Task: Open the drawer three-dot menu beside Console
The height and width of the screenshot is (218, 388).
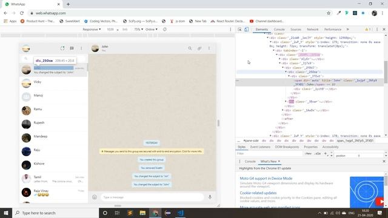Action: [239, 162]
